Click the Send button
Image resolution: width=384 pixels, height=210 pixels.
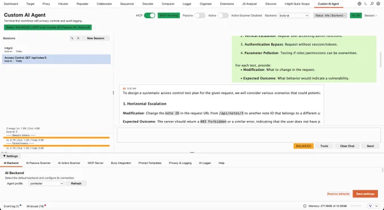coord(370,146)
